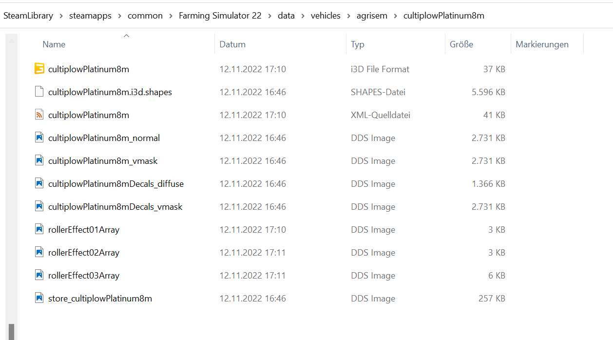Open the steamapps breadcrumb item

tap(90, 15)
